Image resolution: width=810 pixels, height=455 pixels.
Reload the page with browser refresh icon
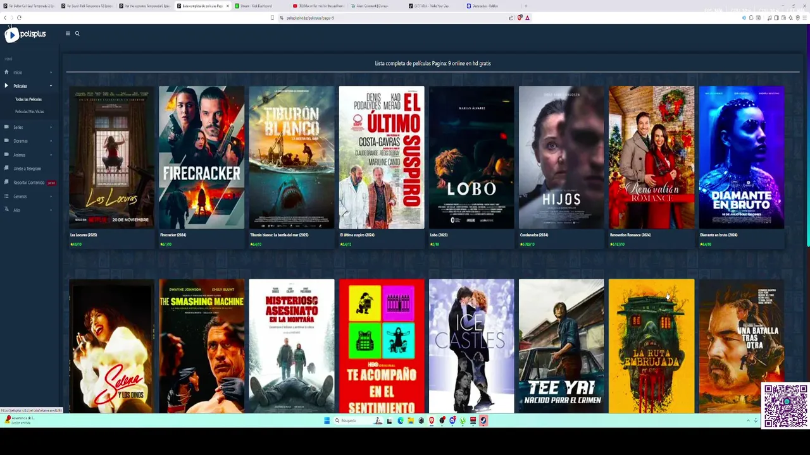coord(19,18)
